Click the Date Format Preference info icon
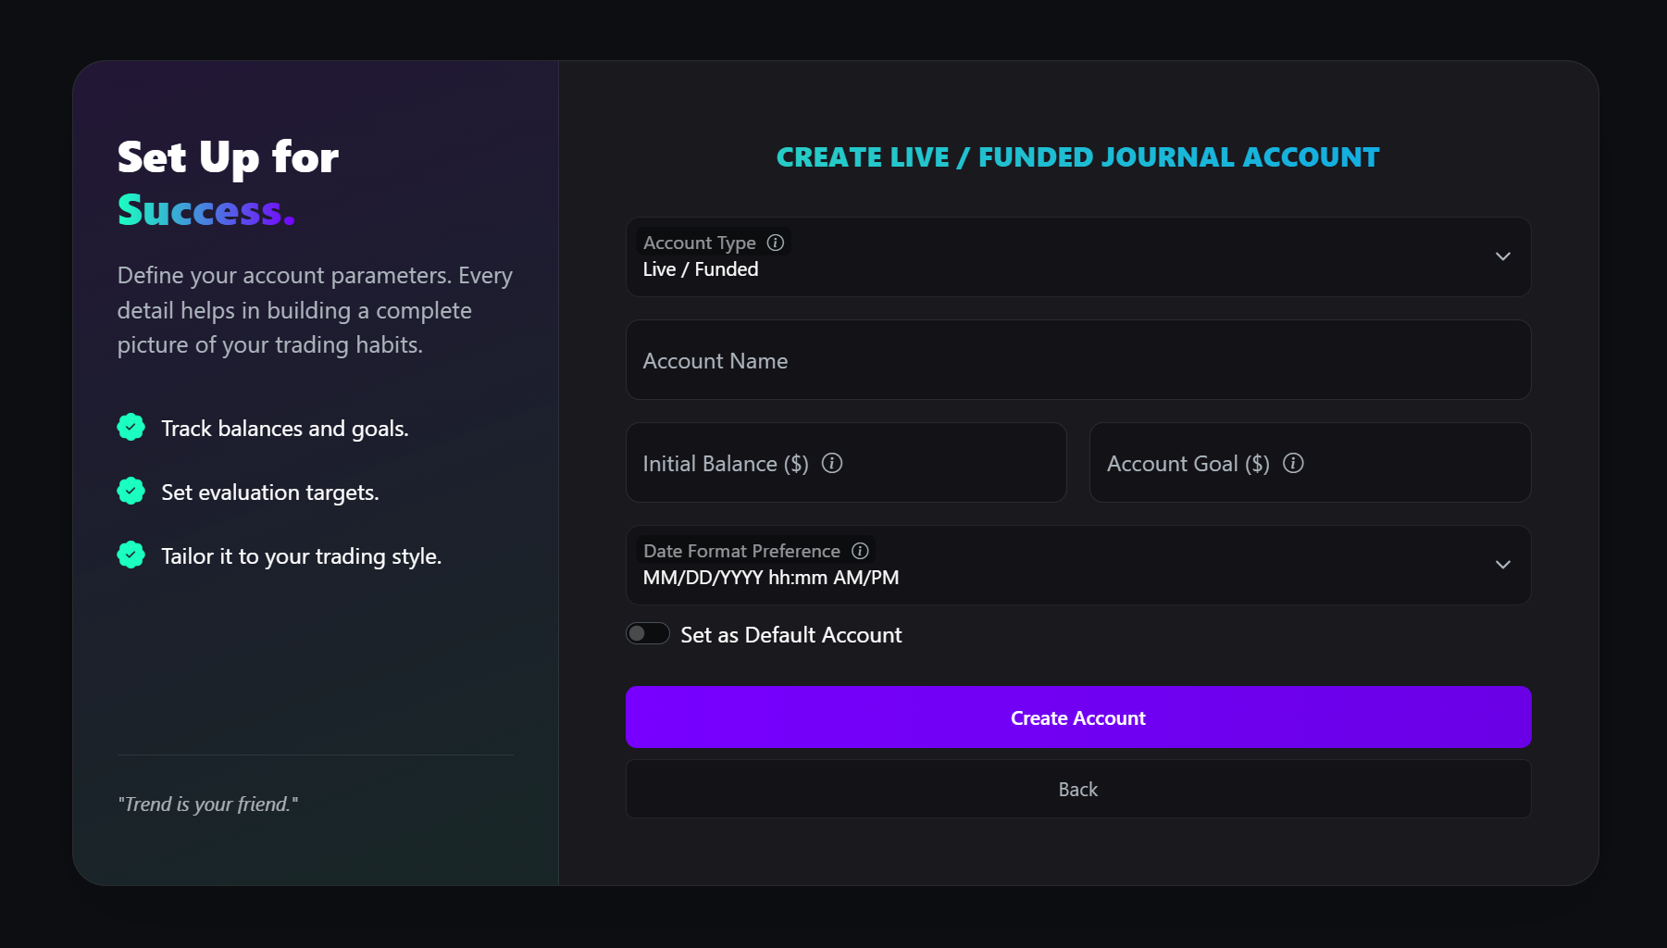 click(860, 550)
